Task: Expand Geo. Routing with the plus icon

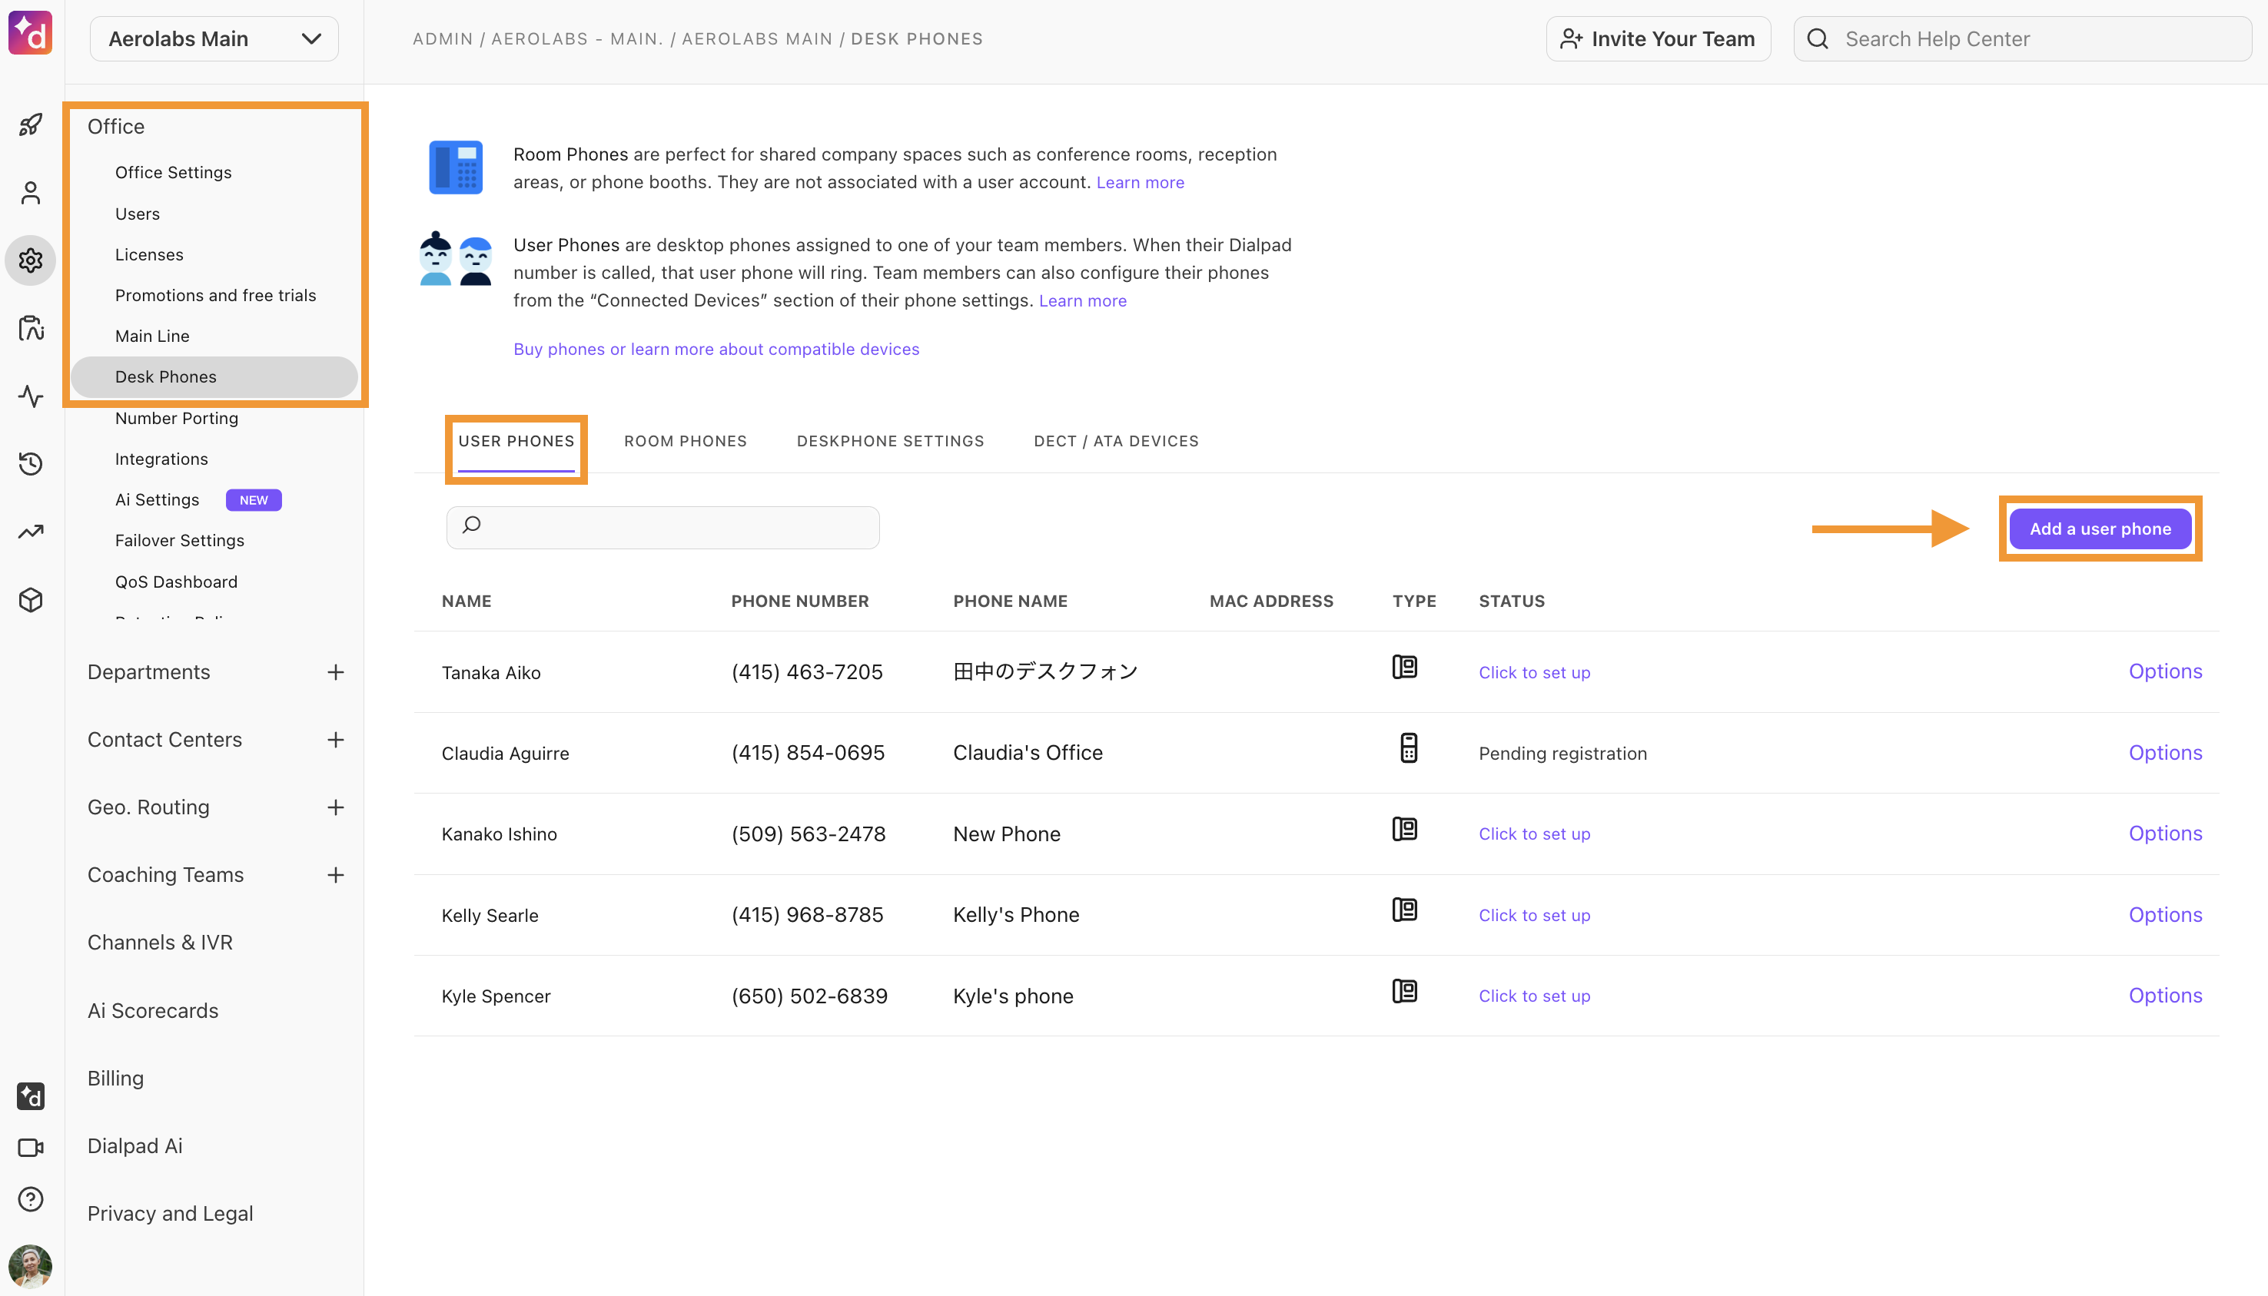Action: (x=336, y=807)
